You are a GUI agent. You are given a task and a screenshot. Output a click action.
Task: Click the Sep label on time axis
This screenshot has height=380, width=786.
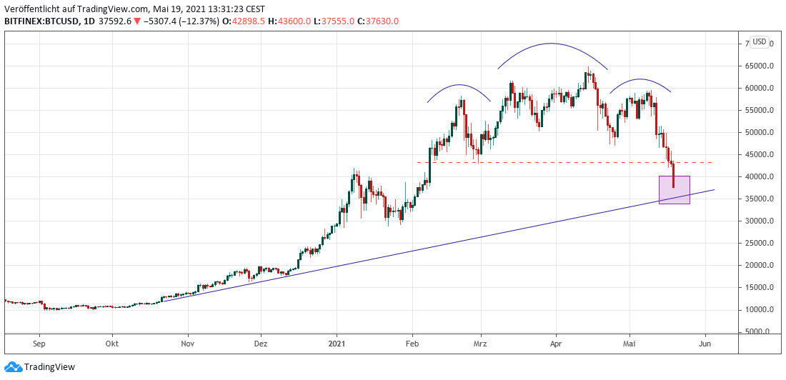click(x=39, y=344)
